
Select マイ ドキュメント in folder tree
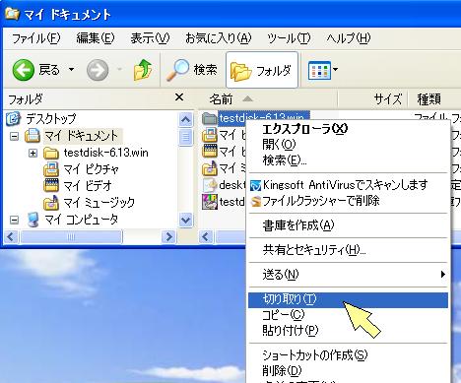(81, 136)
